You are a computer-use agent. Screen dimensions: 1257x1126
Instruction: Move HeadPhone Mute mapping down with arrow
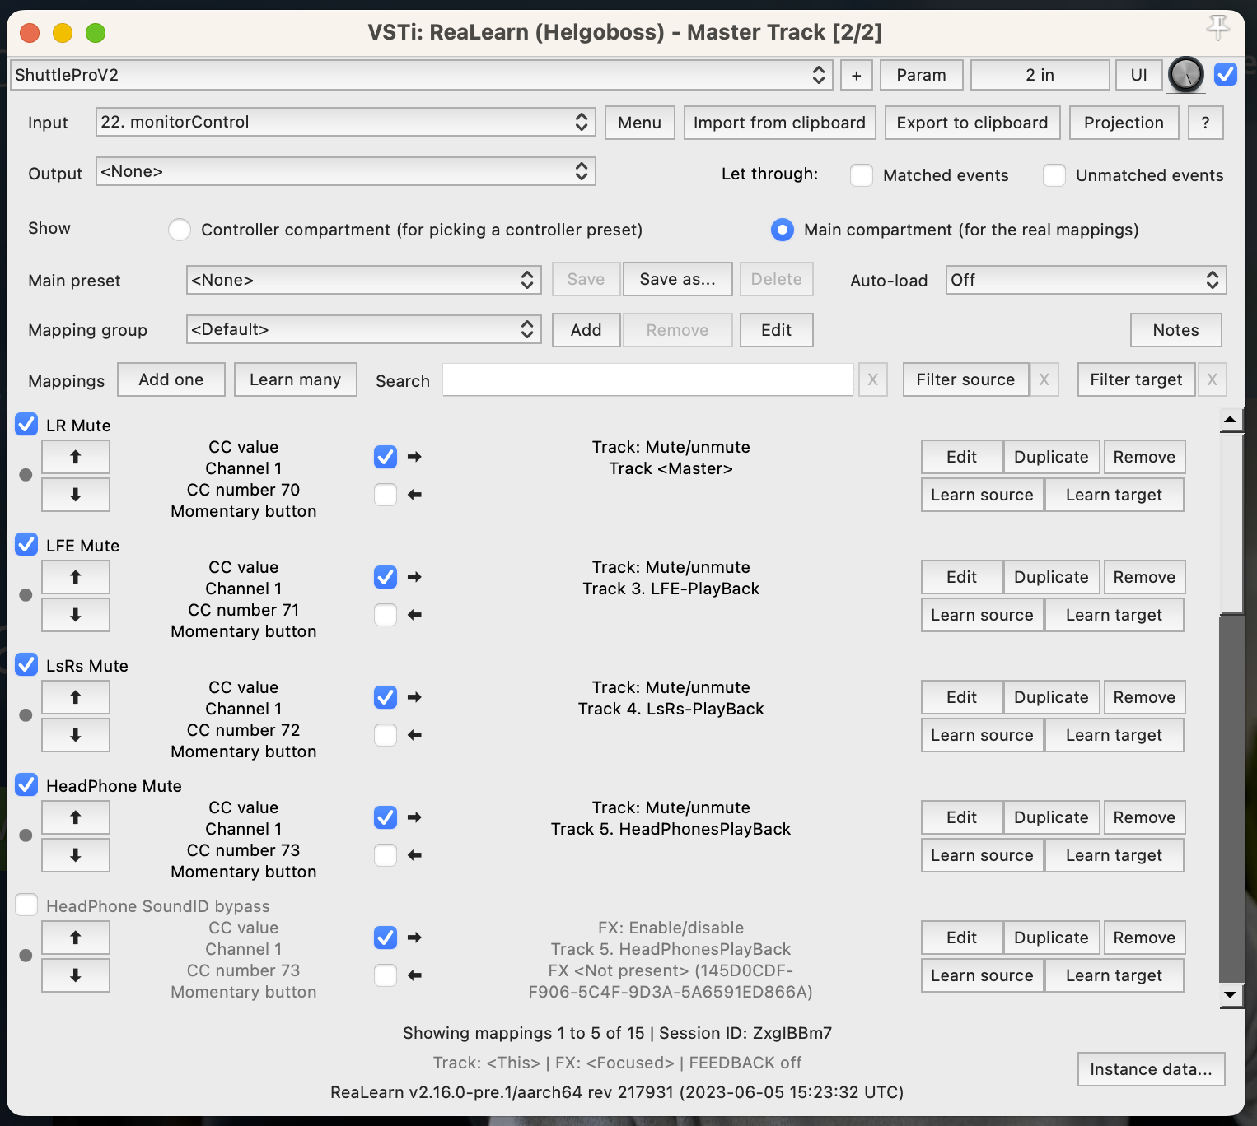click(x=76, y=855)
